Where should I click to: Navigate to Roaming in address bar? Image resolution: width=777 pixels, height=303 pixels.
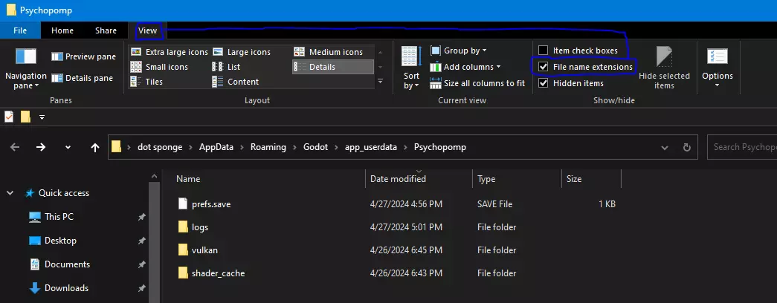(x=268, y=147)
